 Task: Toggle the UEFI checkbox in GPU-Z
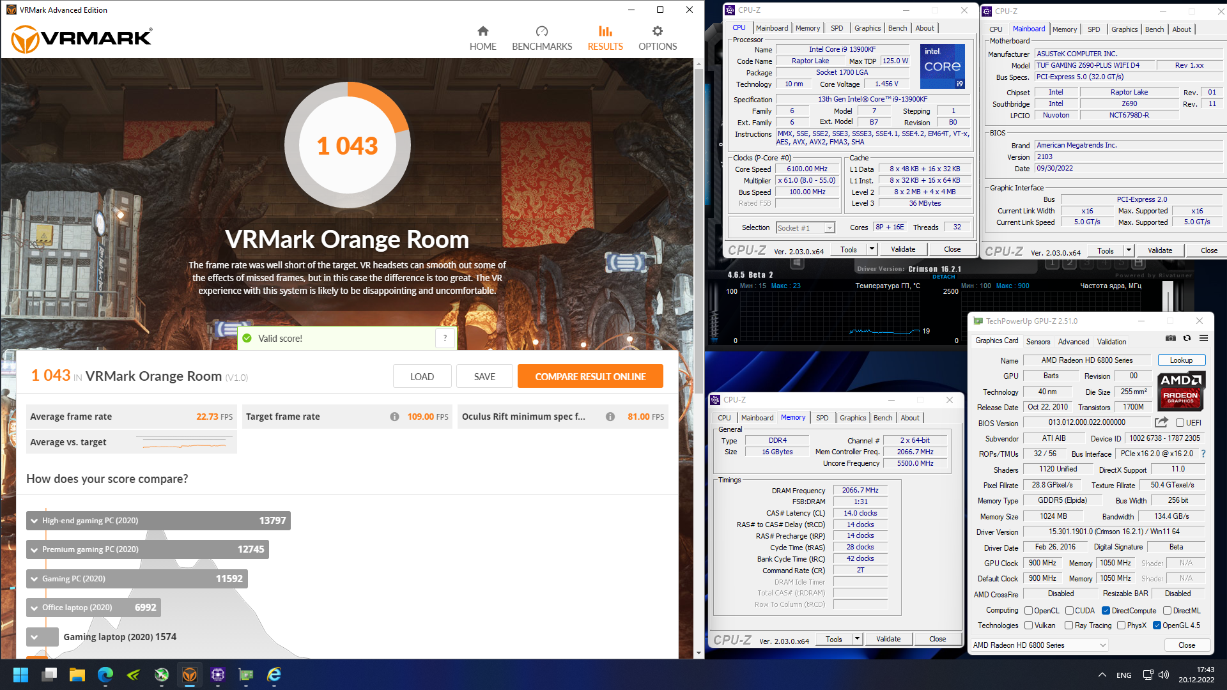click(x=1180, y=423)
